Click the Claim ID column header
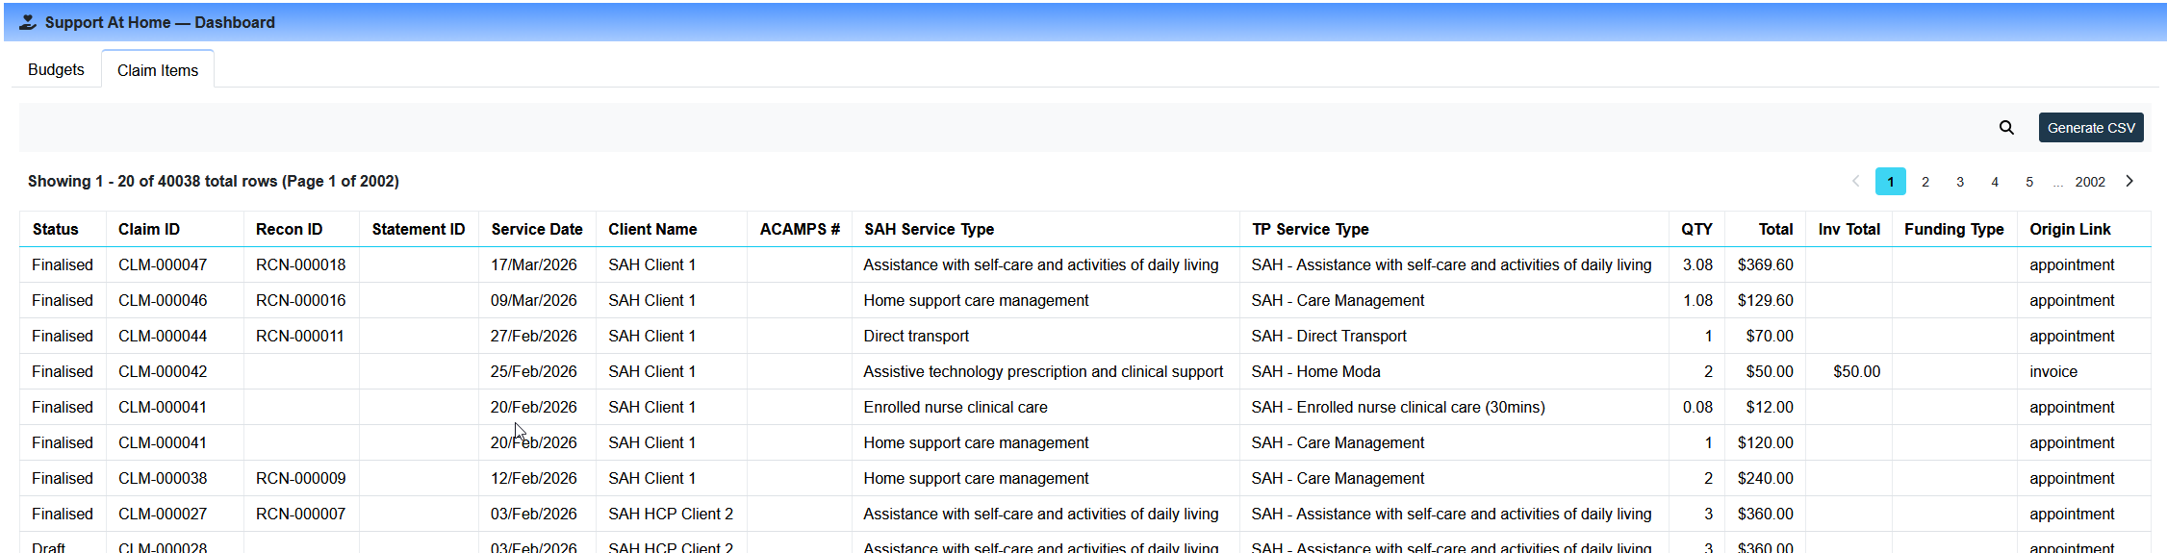 pyautogui.click(x=149, y=229)
